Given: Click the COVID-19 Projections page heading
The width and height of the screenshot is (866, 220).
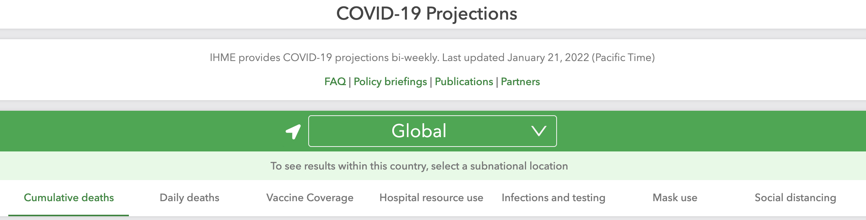Looking at the screenshot, I should (427, 14).
